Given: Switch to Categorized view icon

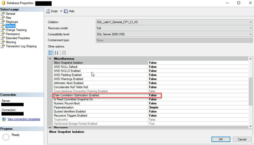Looking at the screenshot, I should 51,53.
